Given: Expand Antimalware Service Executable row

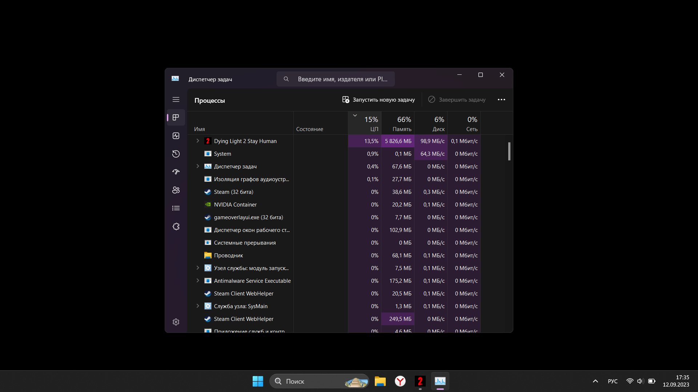Looking at the screenshot, I should [x=198, y=281].
